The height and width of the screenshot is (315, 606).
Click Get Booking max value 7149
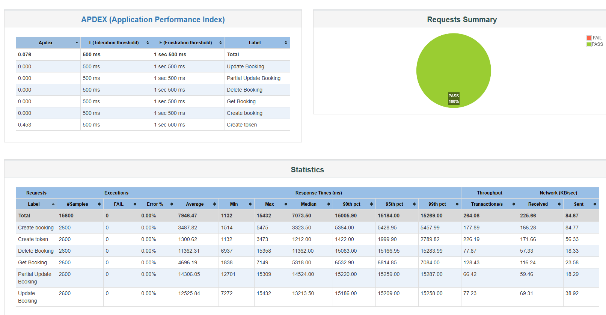(x=262, y=262)
